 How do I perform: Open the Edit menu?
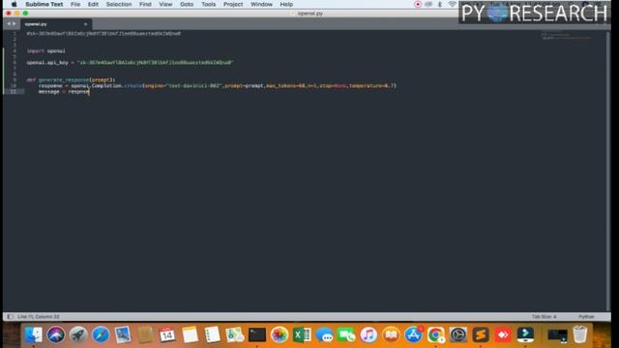93,4
